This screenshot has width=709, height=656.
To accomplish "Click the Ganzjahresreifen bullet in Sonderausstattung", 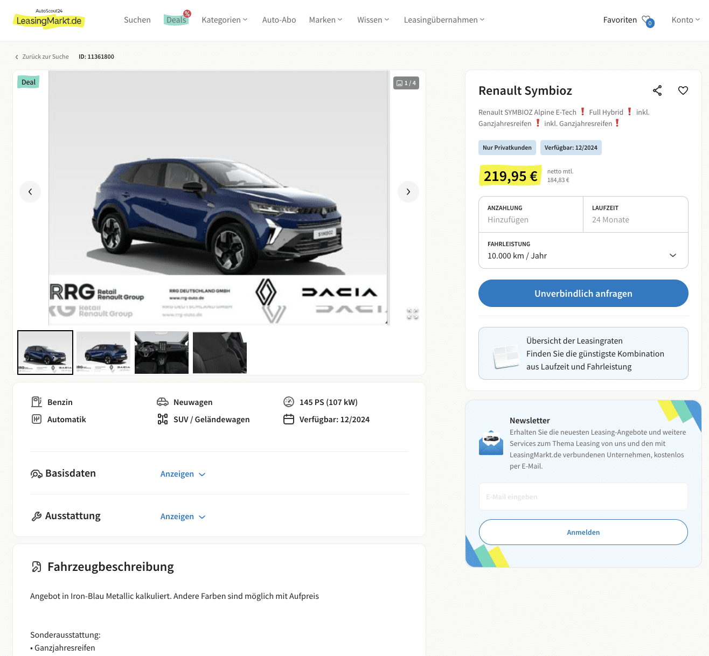I will pos(62,648).
